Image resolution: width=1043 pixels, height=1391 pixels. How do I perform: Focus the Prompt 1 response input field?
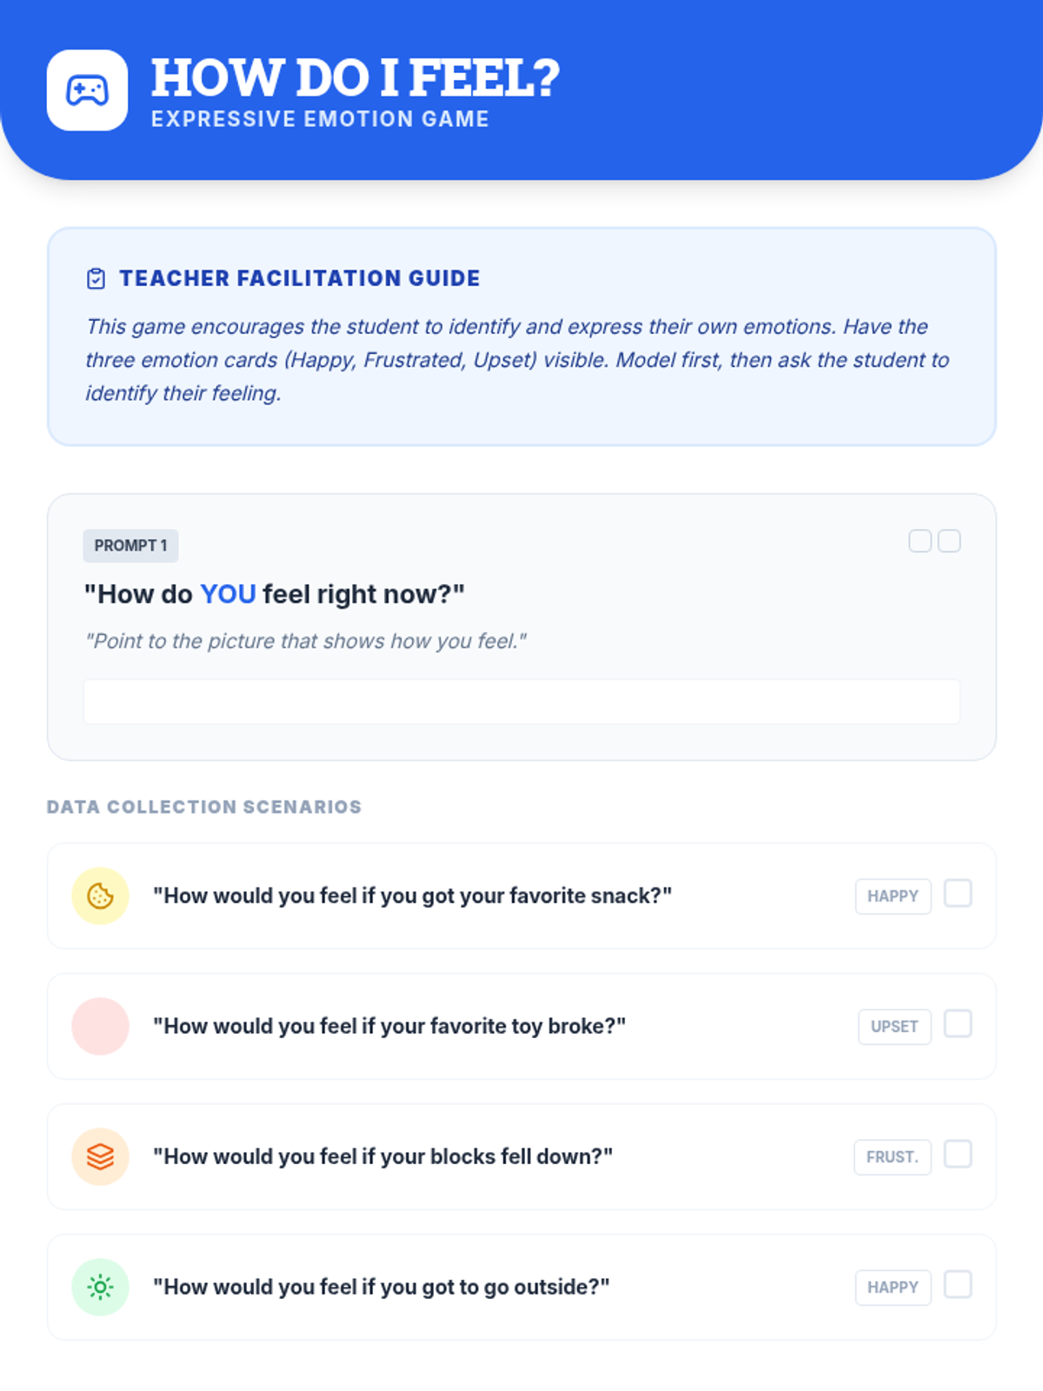(521, 702)
